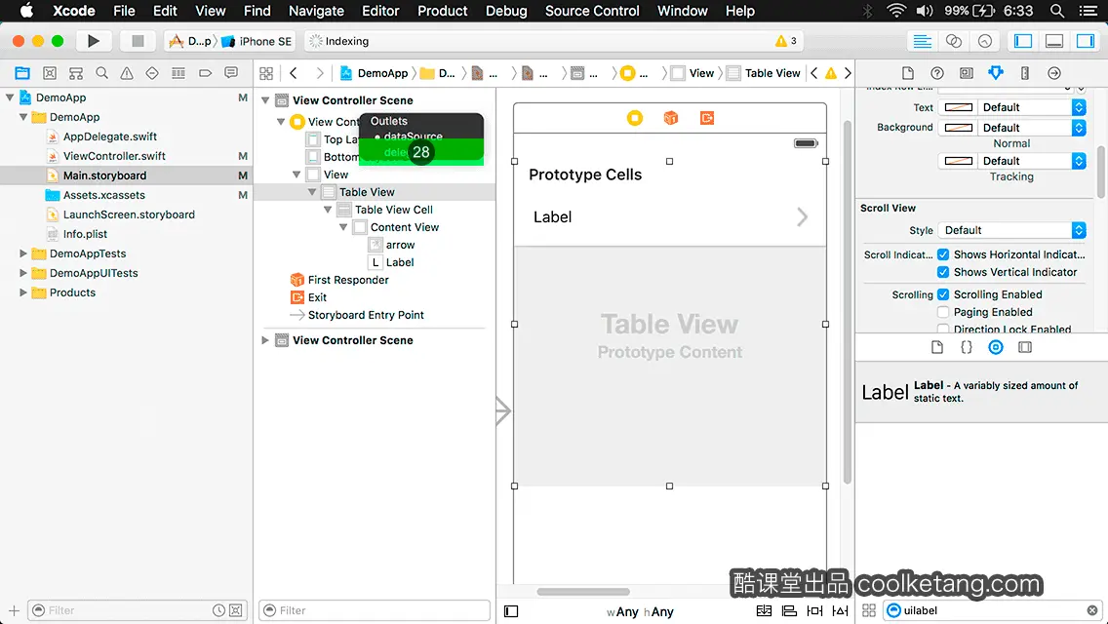Check Paging Enabled
Viewport: 1108px width, 624px height.
(x=943, y=312)
